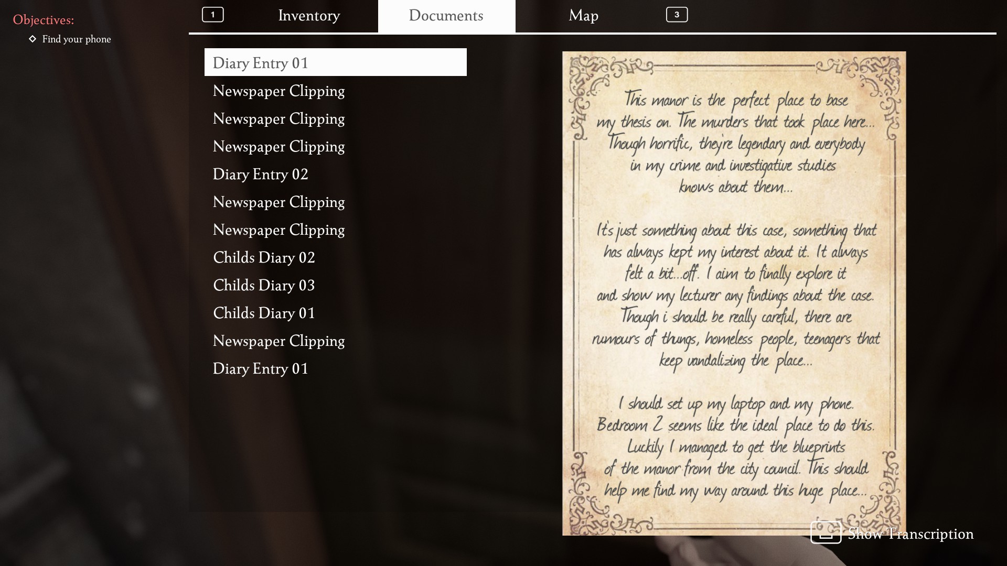Select the bottom Diary Entry 01
Viewport: 1007px width, 566px height.
(x=260, y=369)
